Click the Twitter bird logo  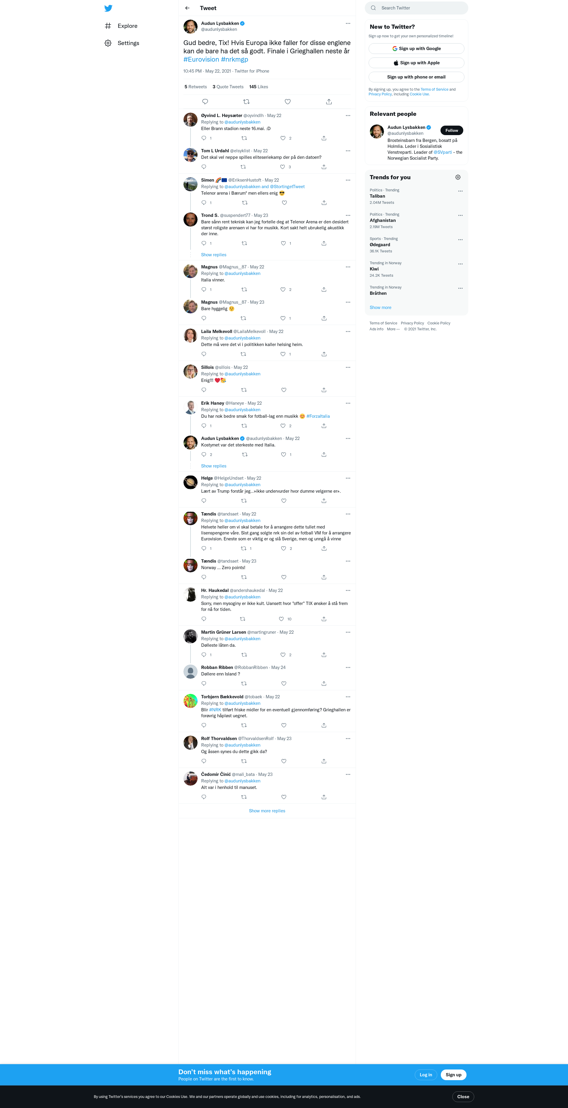(x=108, y=8)
